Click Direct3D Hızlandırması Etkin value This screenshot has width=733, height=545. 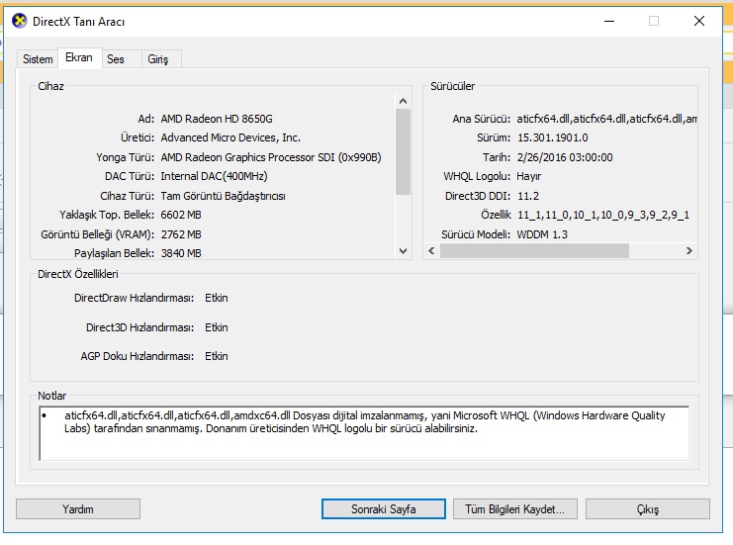(217, 327)
